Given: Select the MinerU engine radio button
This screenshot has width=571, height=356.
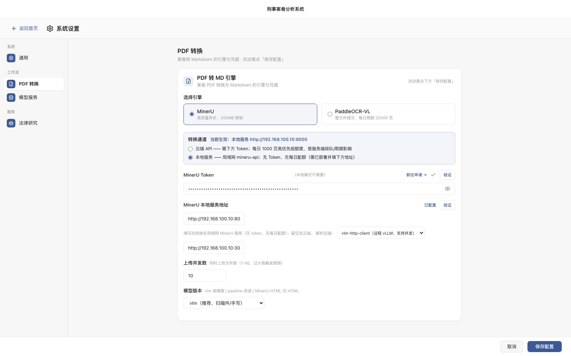Looking at the screenshot, I should pyautogui.click(x=192, y=114).
